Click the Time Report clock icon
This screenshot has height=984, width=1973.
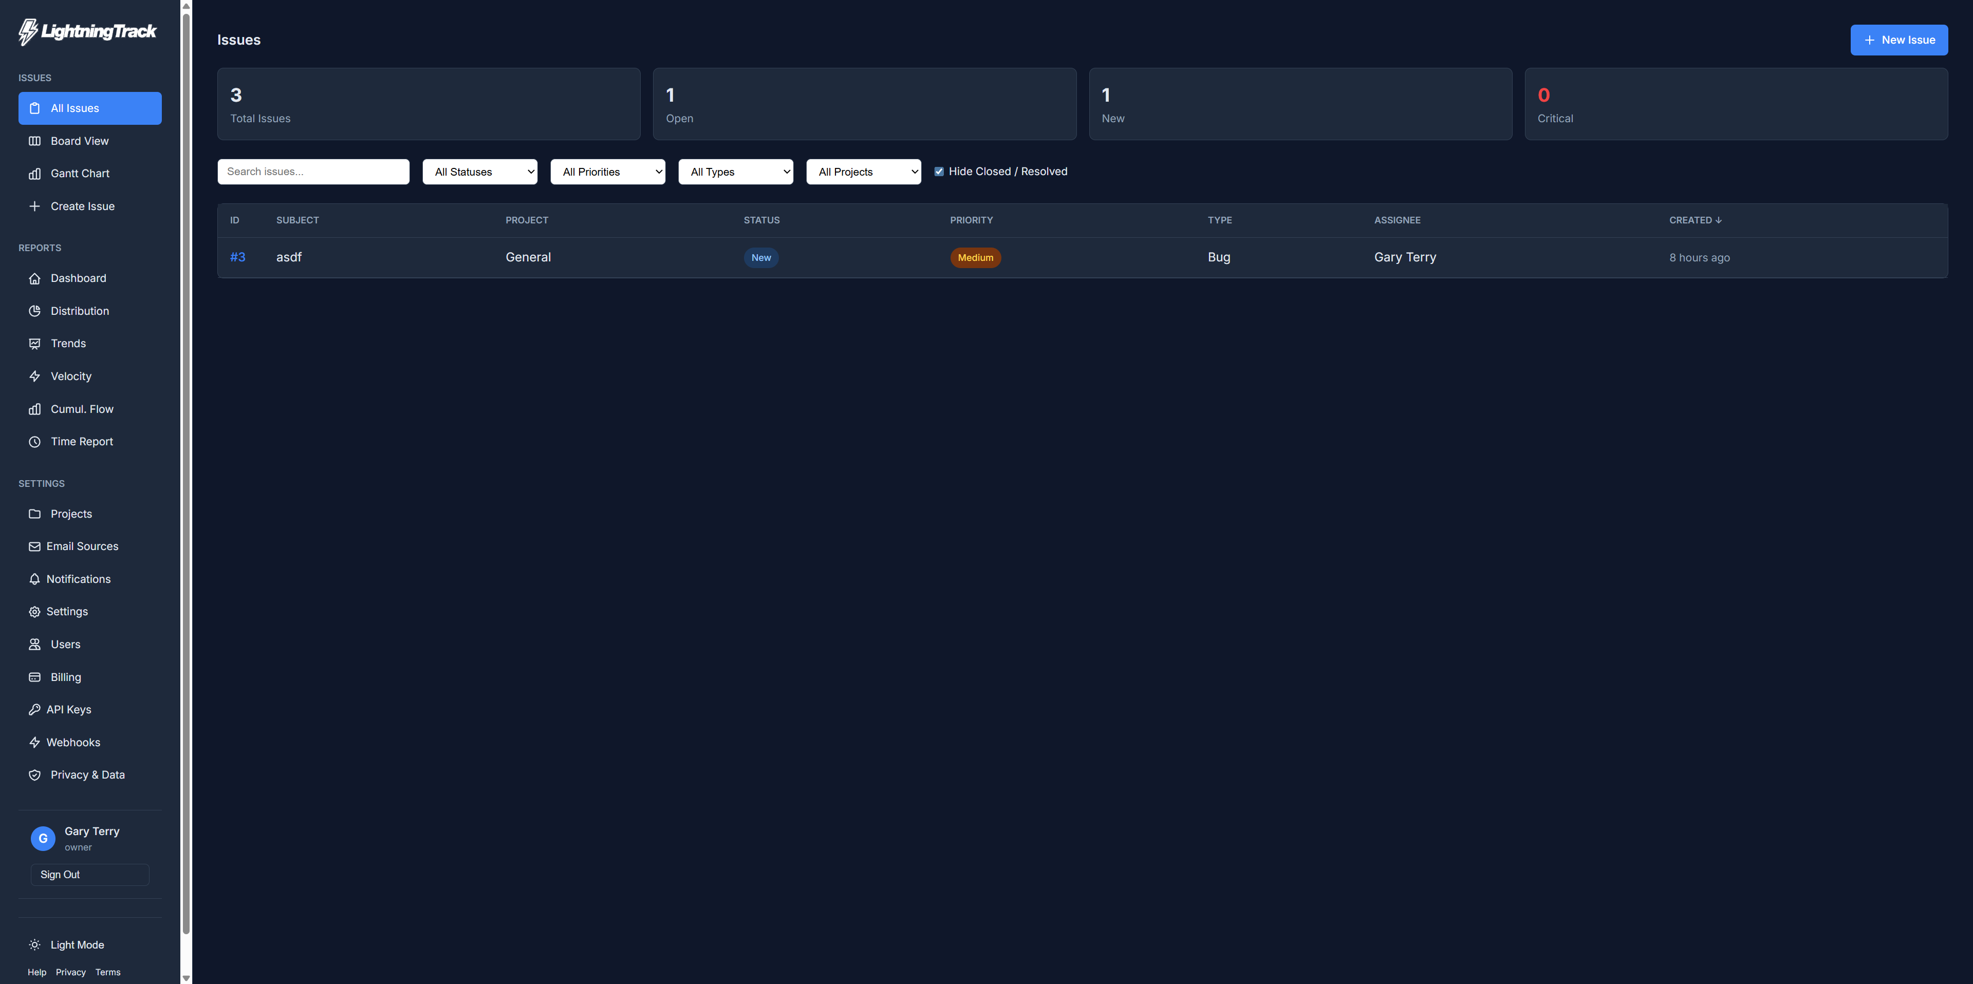pyautogui.click(x=35, y=441)
